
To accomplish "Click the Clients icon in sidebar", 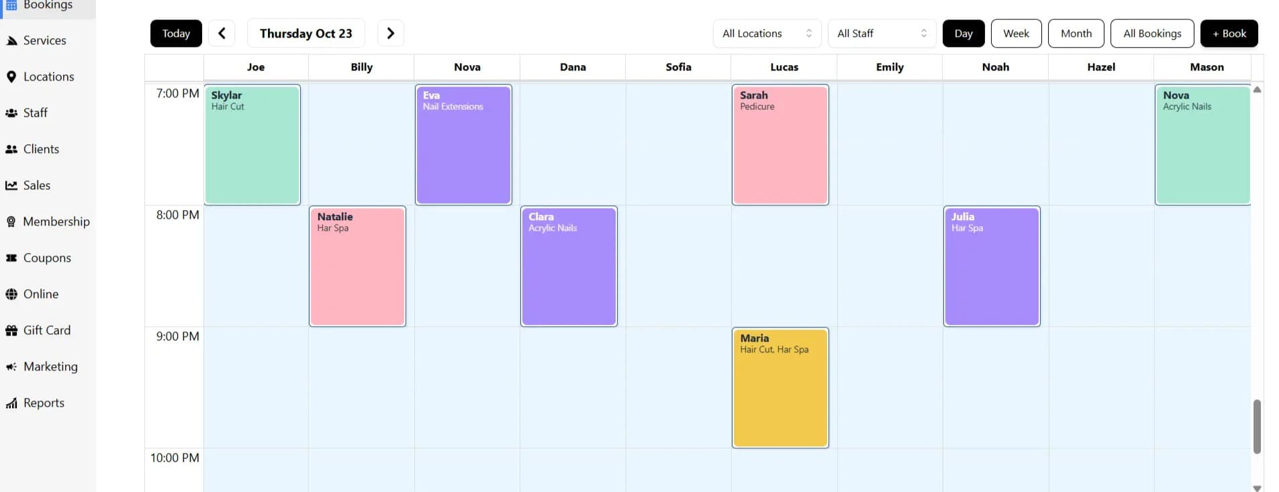I will [11, 149].
